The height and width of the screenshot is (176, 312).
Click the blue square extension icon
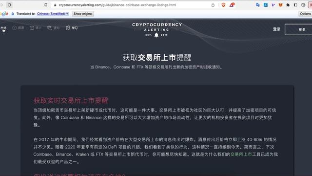pyautogui.click(x=265, y=5)
